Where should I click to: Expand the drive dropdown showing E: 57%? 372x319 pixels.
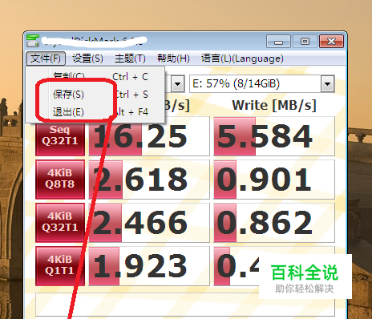tap(328, 84)
